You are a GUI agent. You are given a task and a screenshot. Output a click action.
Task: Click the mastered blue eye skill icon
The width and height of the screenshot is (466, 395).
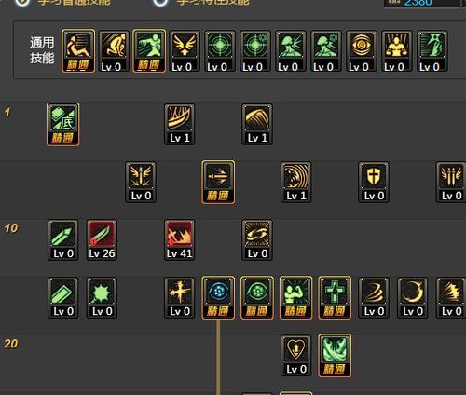pyautogui.click(x=218, y=297)
